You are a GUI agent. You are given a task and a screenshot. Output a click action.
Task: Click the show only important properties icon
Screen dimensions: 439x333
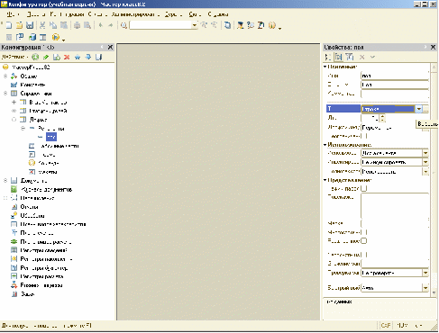click(x=350, y=57)
